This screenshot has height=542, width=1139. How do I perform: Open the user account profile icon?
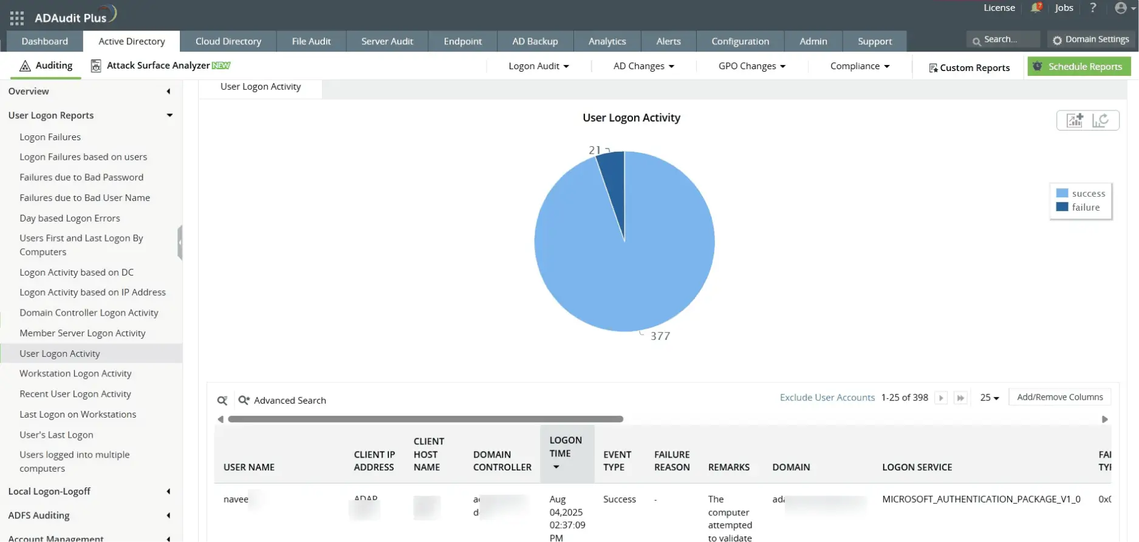pos(1121,8)
